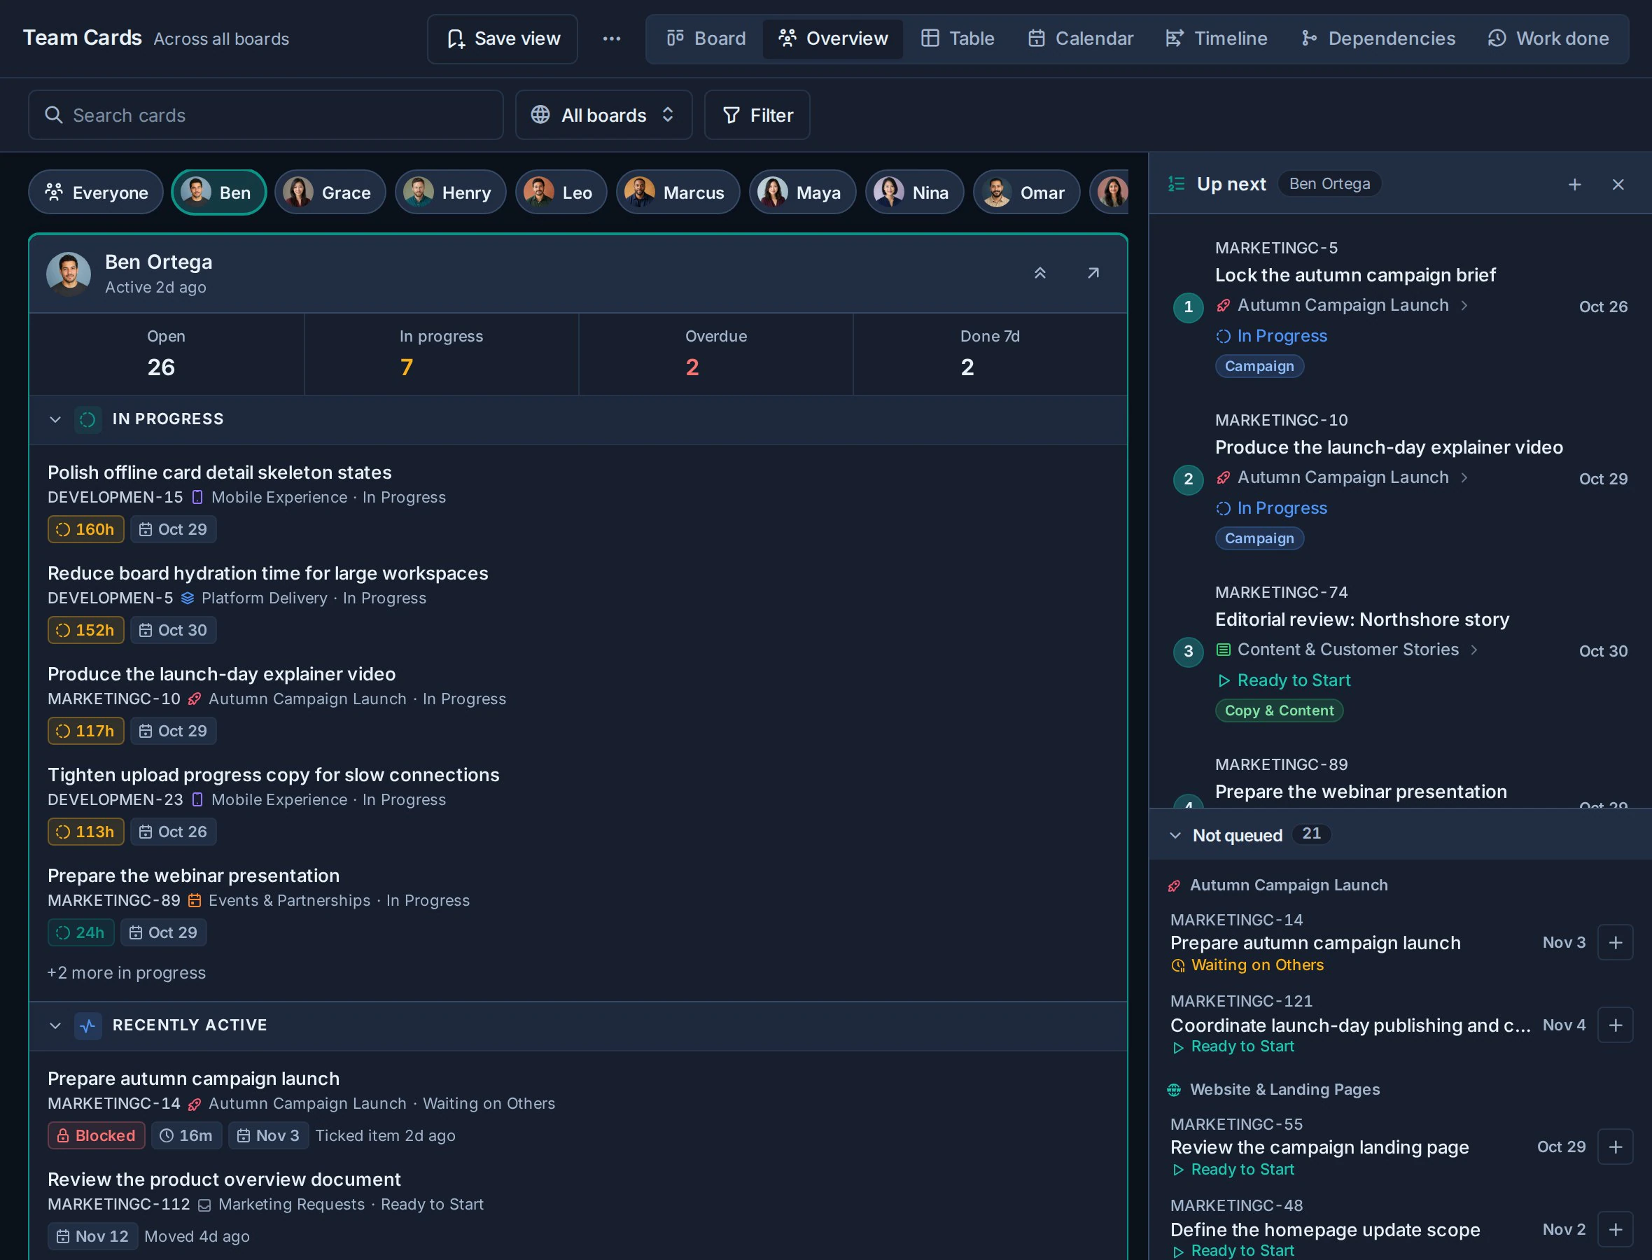Open the Dependencies view tab

pyautogui.click(x=1378, y=38)
